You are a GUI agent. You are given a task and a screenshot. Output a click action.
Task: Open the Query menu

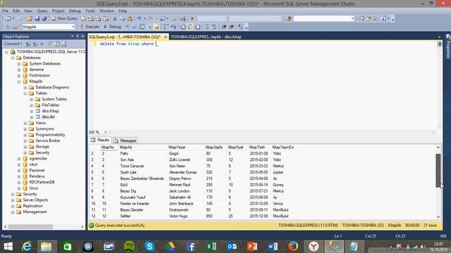click(42, 11)
